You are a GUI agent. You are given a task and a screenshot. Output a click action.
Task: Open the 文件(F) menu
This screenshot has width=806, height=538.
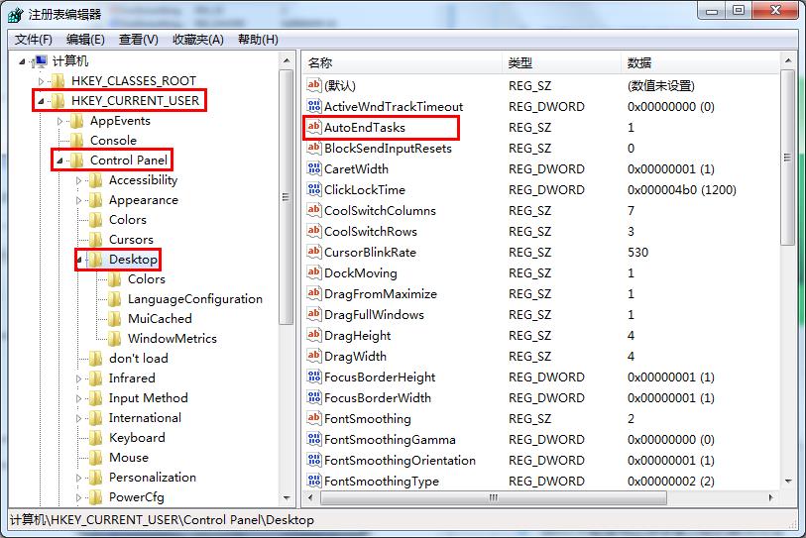click(34, 40)
